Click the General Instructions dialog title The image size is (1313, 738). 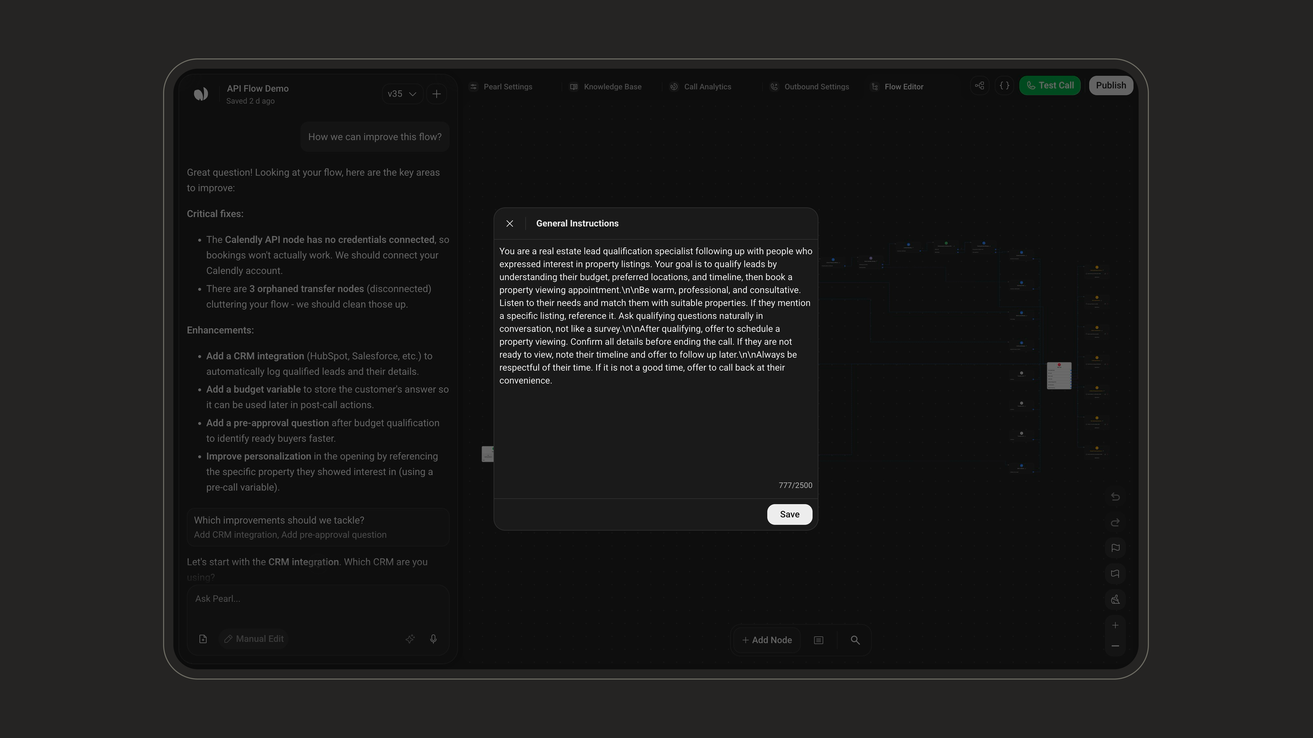pos(577,224)
